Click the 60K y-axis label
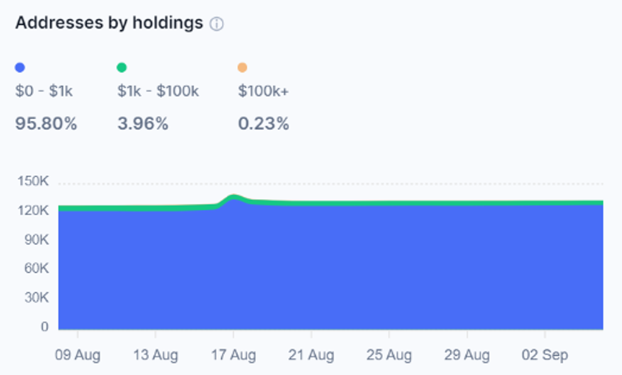622x375 pixels. (36, 269)
